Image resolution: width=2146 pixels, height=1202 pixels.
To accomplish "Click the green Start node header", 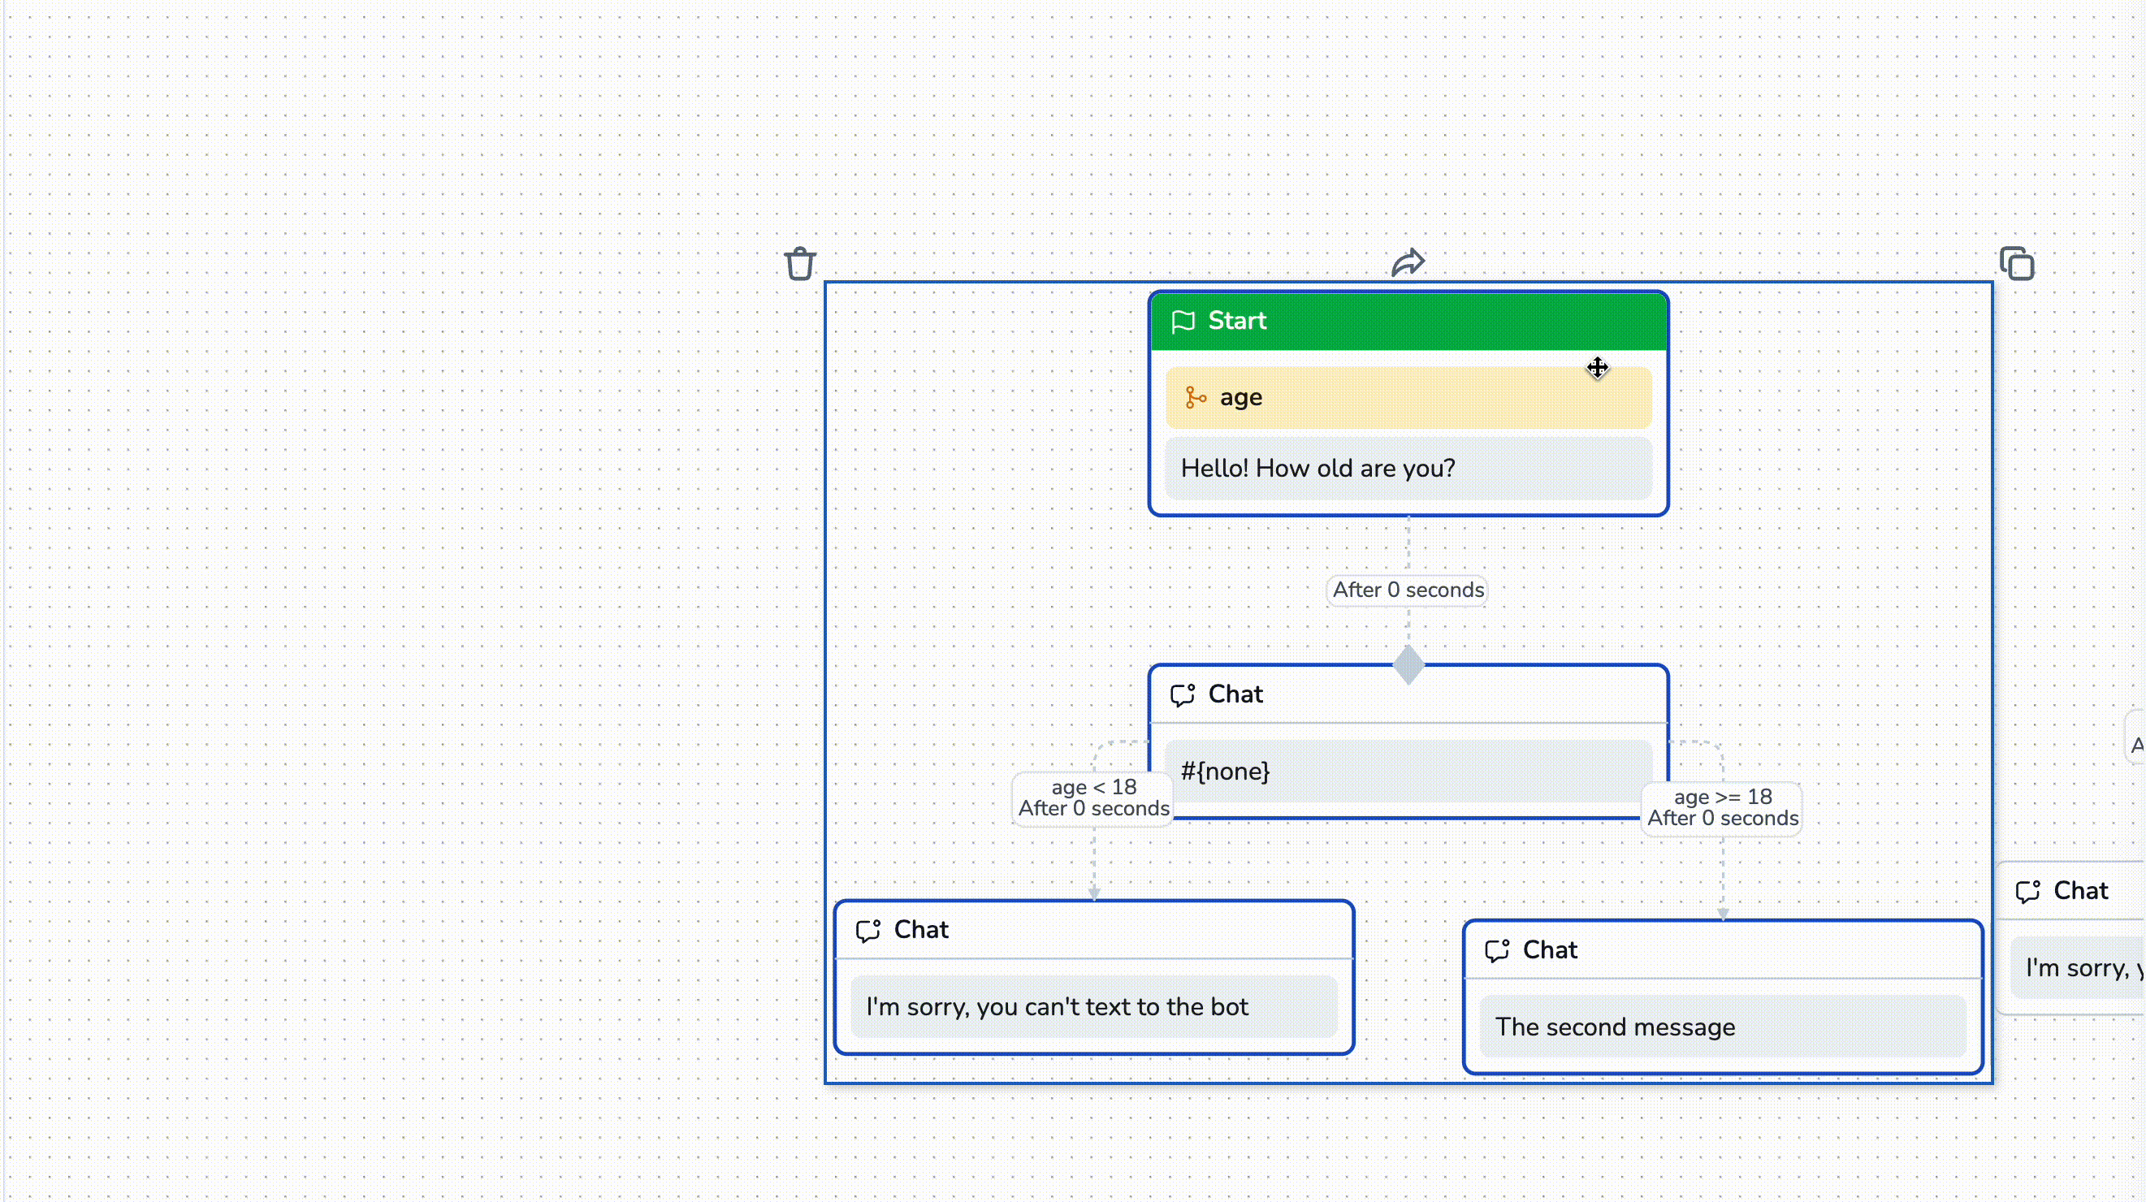I will pos(1408,322).
